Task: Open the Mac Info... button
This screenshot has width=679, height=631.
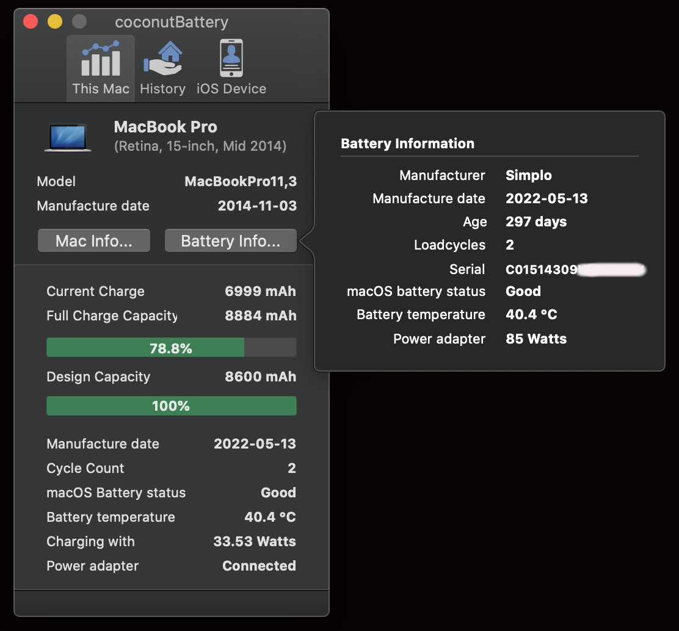Action: coord(94,240)
